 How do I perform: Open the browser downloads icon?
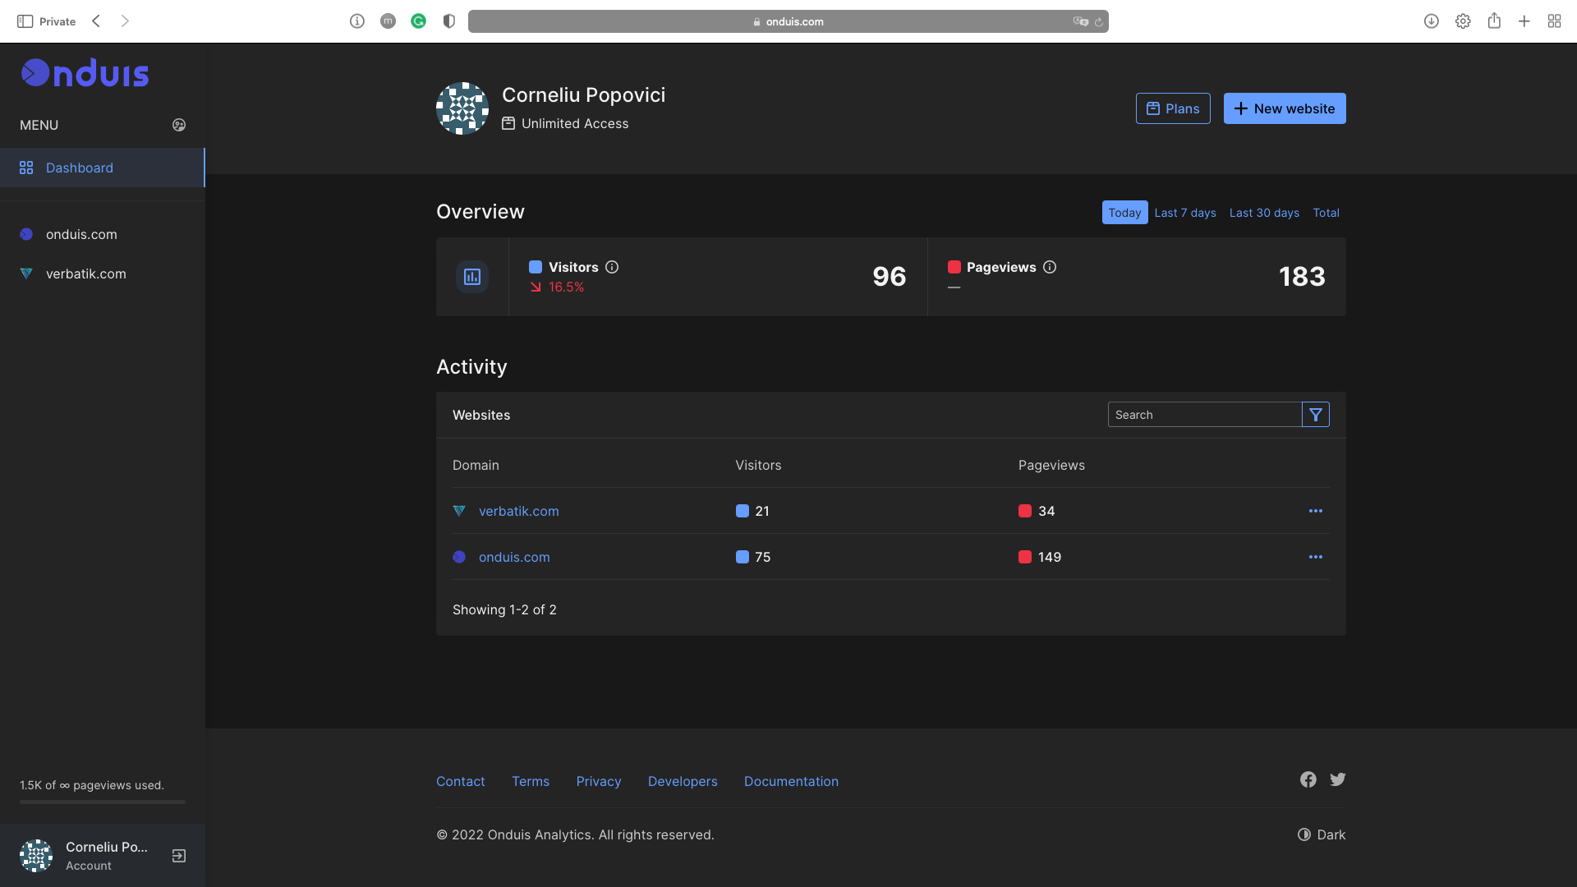pyautogui.click(x=1432, y=21)
